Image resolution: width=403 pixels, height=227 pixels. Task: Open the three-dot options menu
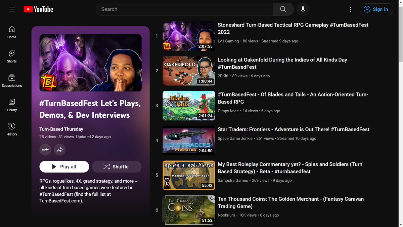click(351, 9)
